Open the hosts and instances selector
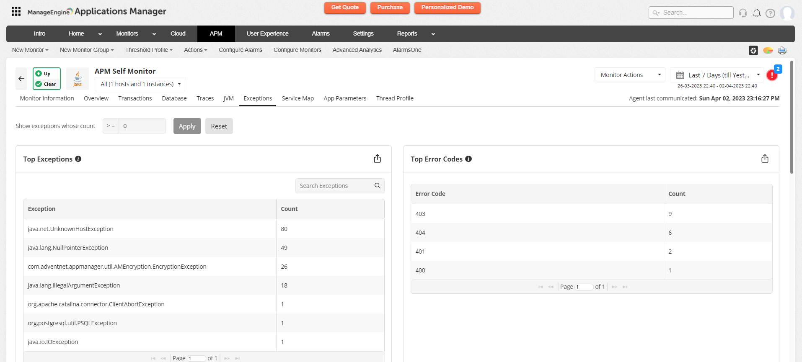 [x=140, y=84]
